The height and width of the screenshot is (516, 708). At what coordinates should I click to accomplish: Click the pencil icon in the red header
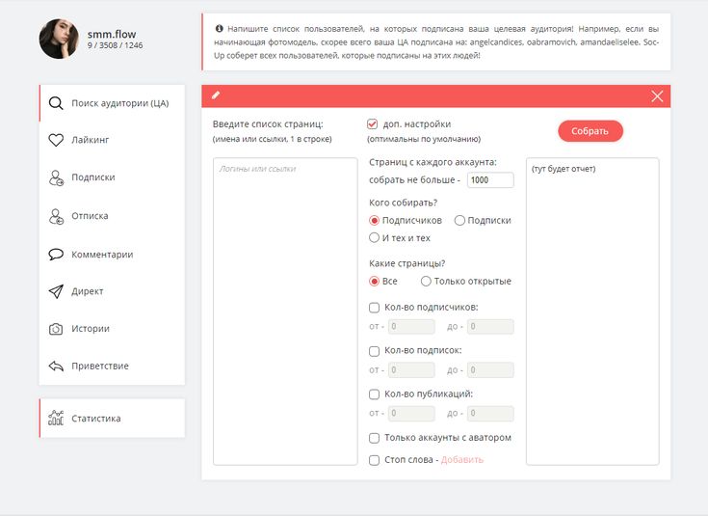[x=216, y=95]
